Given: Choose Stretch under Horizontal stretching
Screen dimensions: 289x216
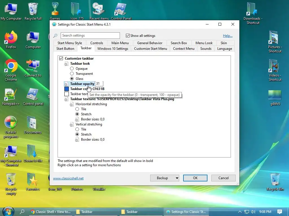Looking at the screenshot, I should [x=77, y=114].
